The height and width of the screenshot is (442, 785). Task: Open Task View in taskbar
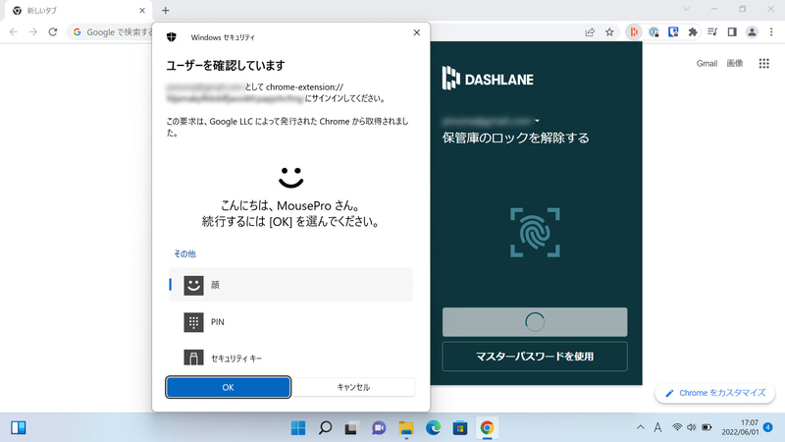coord(352,428)
